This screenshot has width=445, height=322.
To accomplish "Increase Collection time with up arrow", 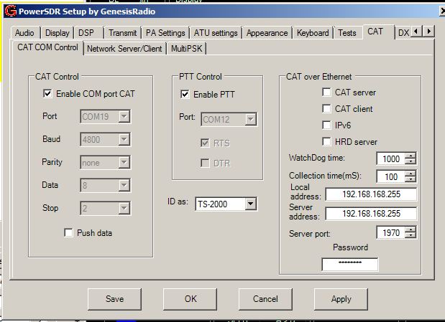I will point(410,174).
